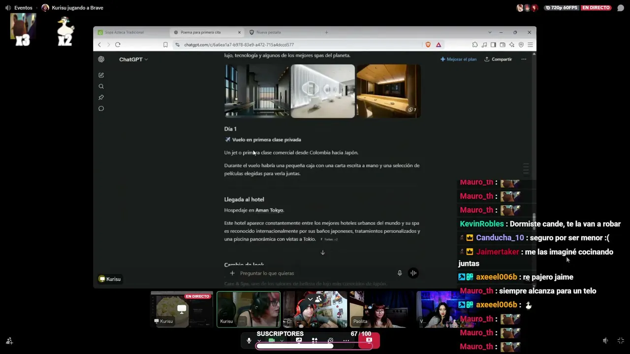Screen dimensions: 630x354
Task: Go forward in the Brave browser
Action: click(108, 45)
